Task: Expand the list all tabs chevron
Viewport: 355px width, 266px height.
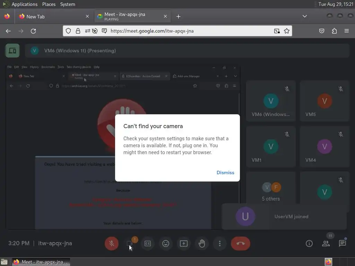Action: (305, 16)
